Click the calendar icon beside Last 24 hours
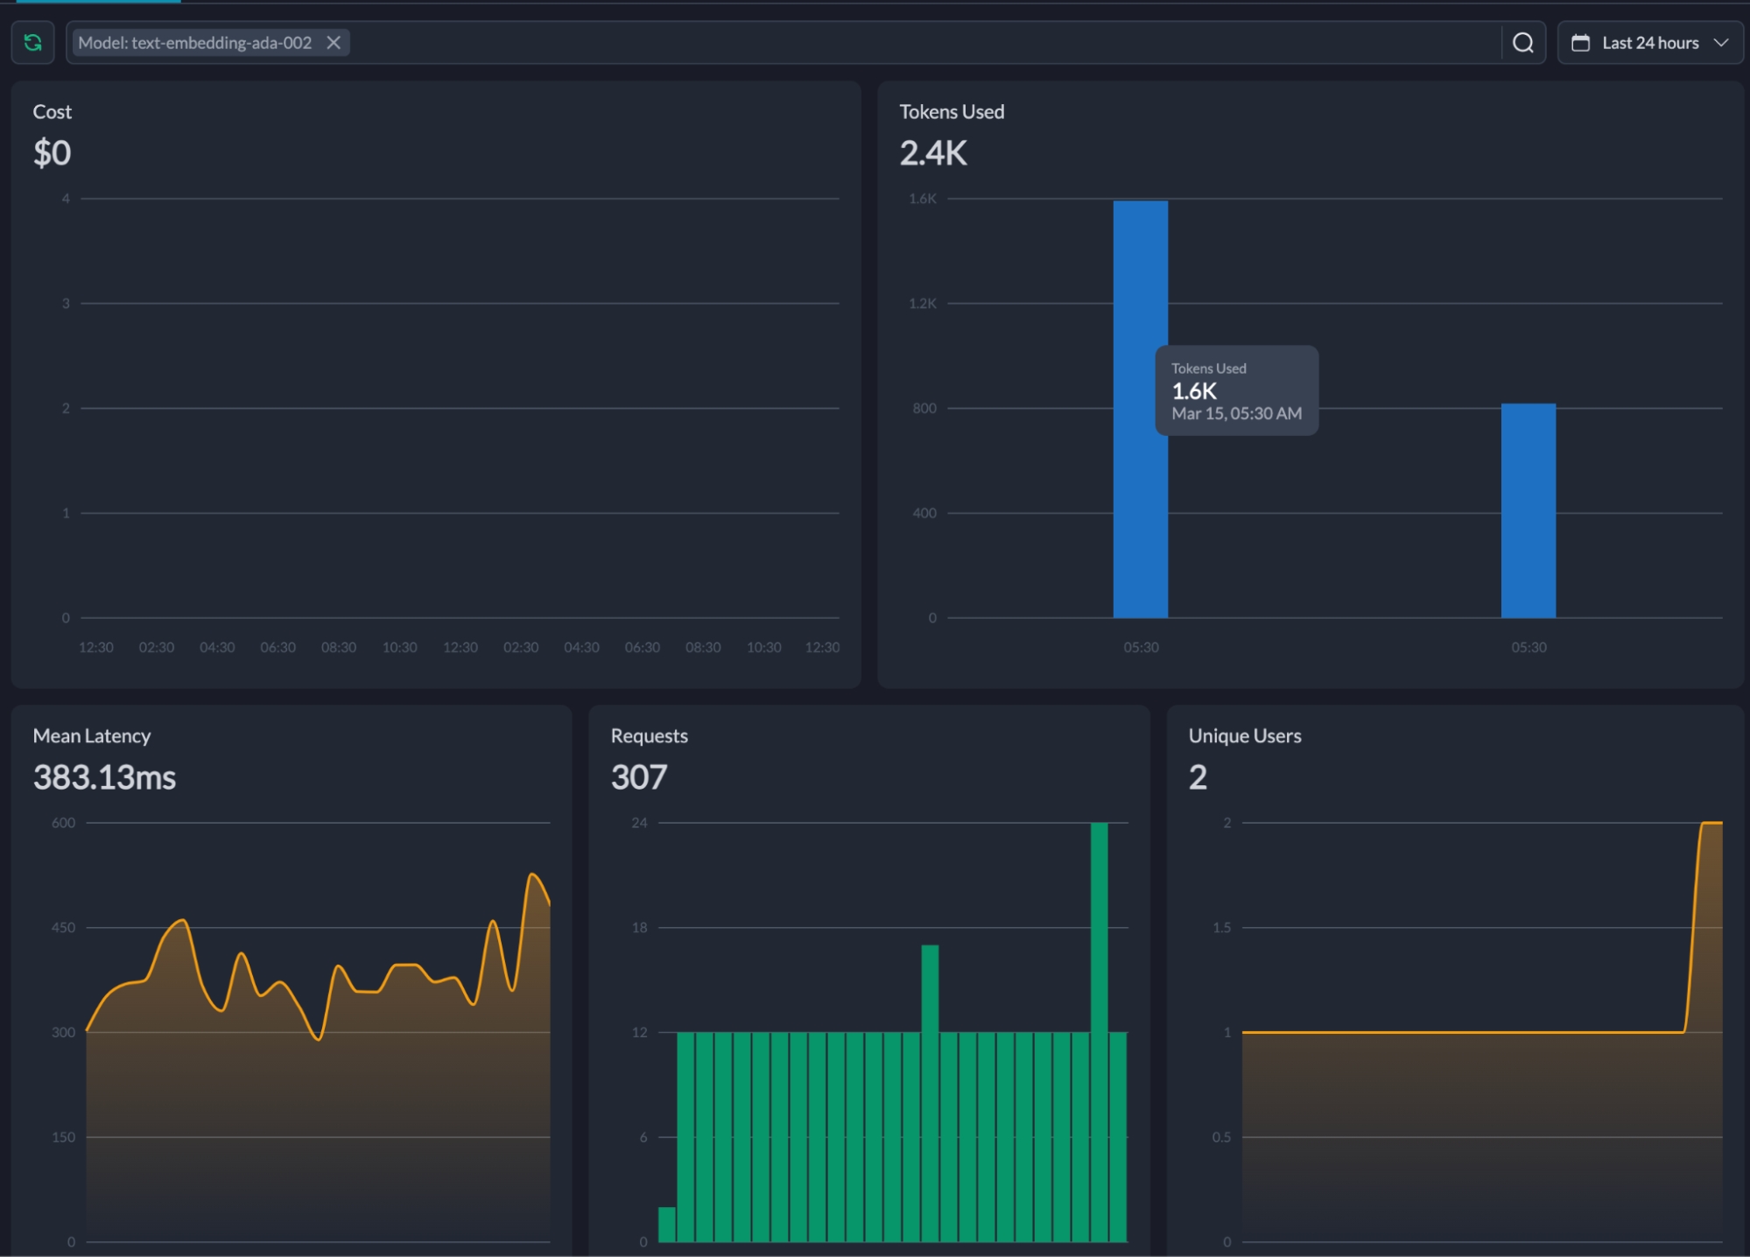The width and height of the screenshot is (1750, 1257). point(1580,42)
